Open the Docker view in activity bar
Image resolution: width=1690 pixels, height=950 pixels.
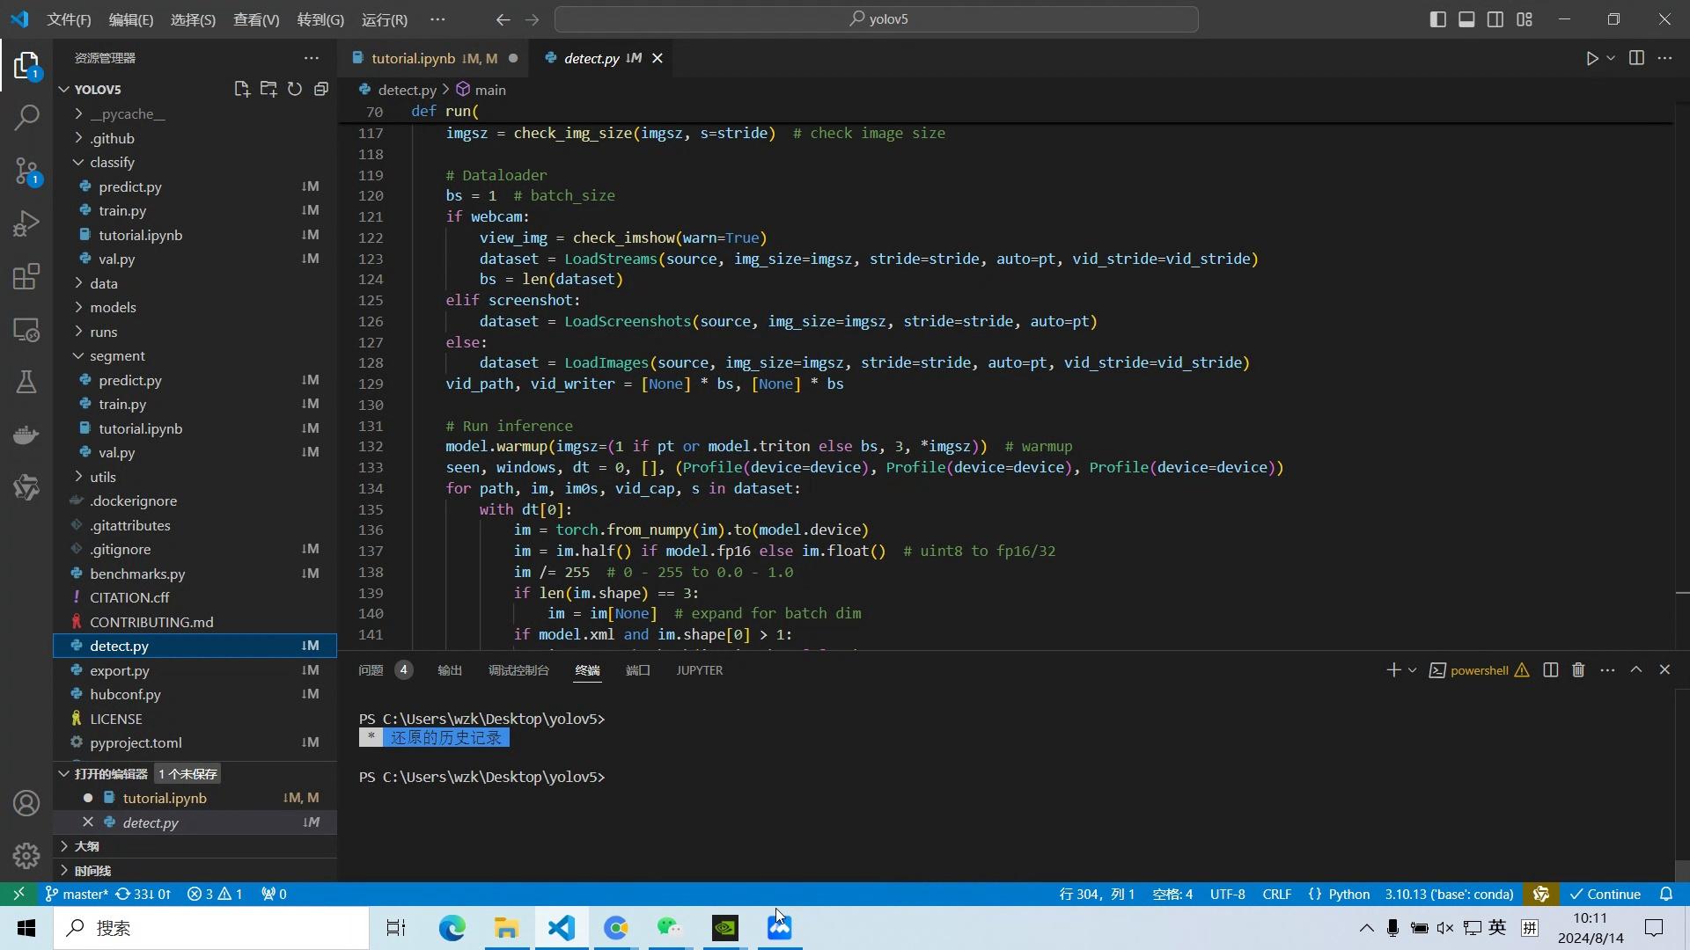click(26, 435)
